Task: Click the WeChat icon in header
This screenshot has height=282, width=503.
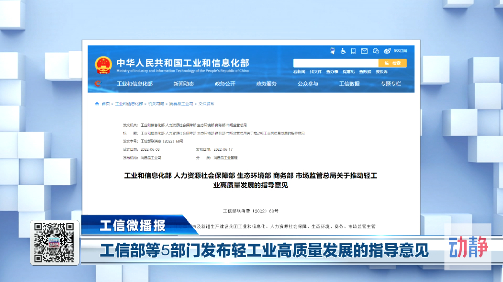Action: click(x=376, y=51)
